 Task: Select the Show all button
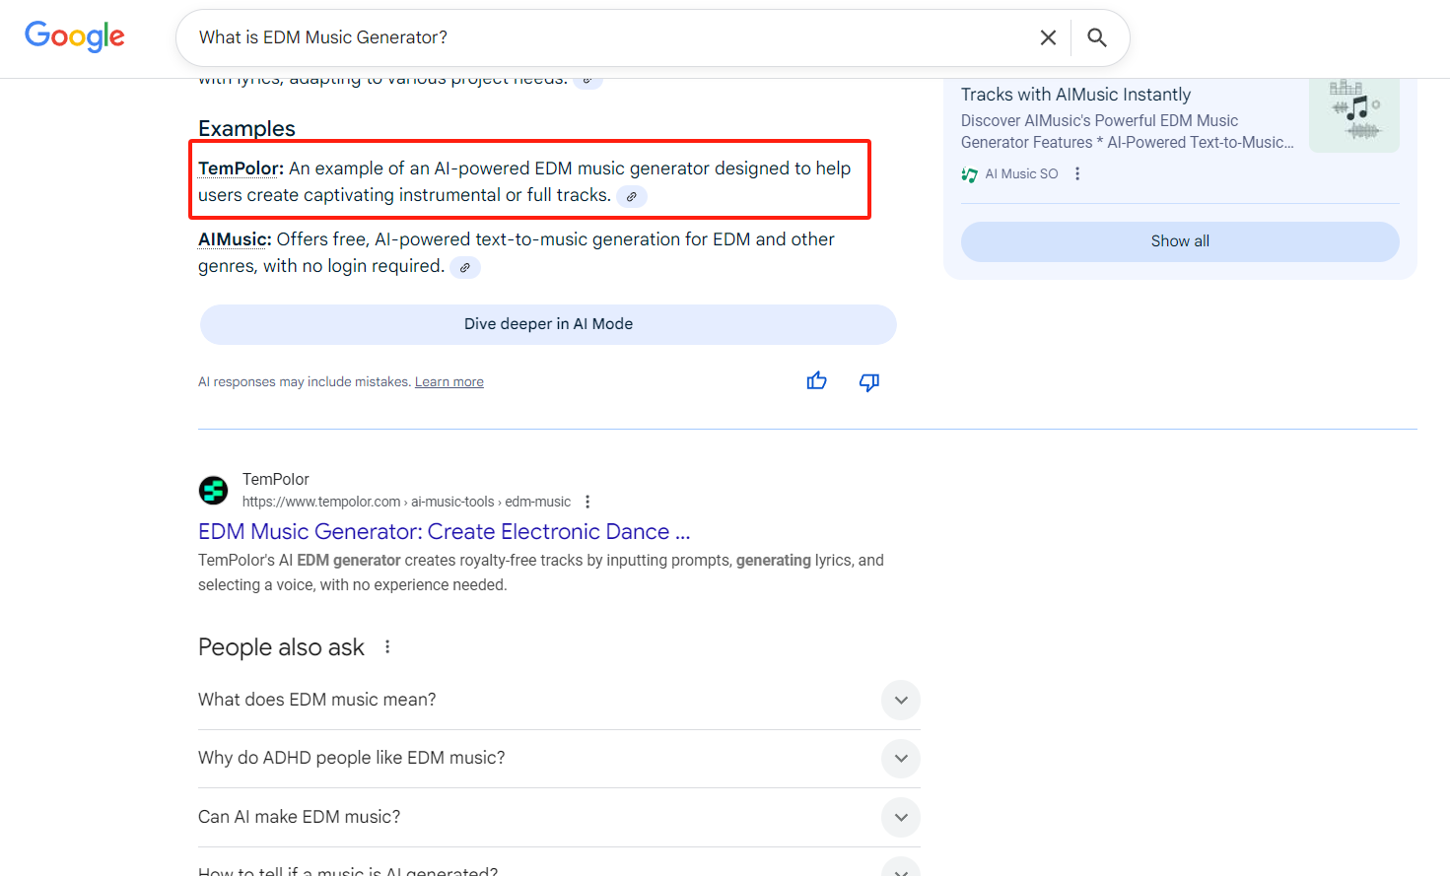point(1180,240)
